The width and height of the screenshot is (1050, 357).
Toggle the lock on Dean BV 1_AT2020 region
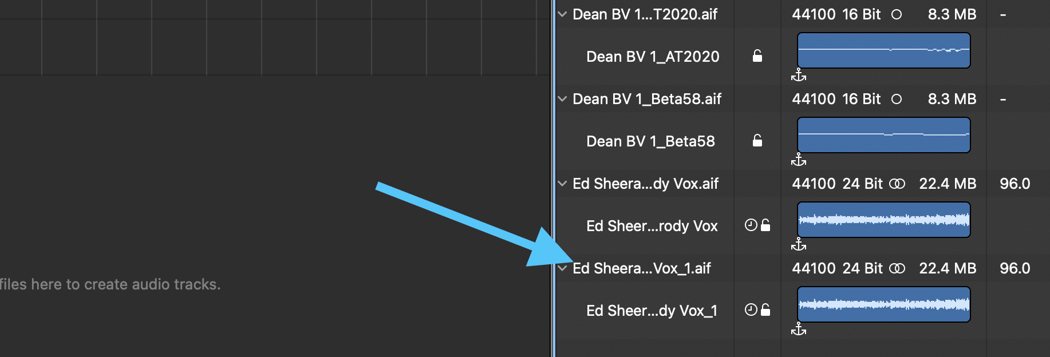pyautogui.click(x=757, y=55)
